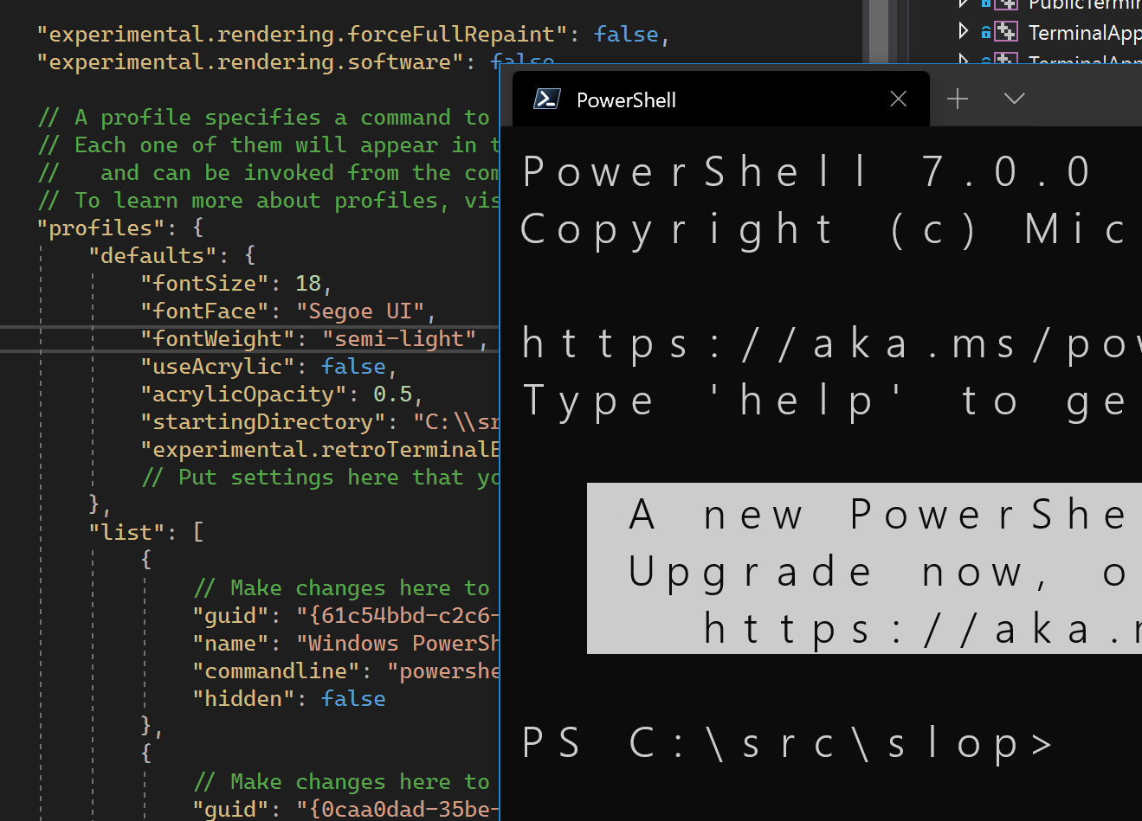Click the acrylicOpacity value 0.5
The image size is (1142, 821).
click(392, 394)
